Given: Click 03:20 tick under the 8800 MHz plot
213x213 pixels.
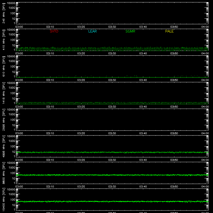Looking at the screenshot, I should click(x=81, y=187).
